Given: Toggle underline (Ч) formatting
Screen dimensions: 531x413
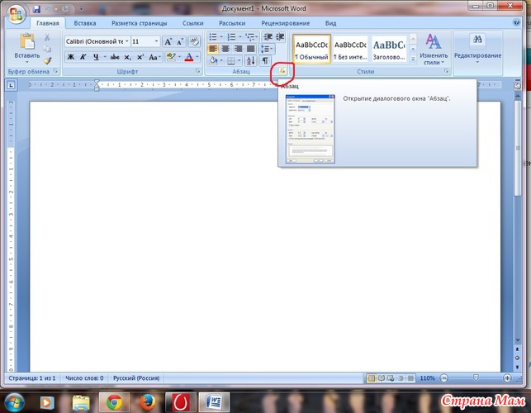Looking at the screenshot, I should (96, 57).
